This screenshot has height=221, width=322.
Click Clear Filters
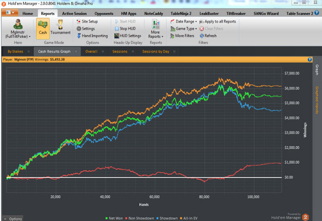(x=211, y=29)
